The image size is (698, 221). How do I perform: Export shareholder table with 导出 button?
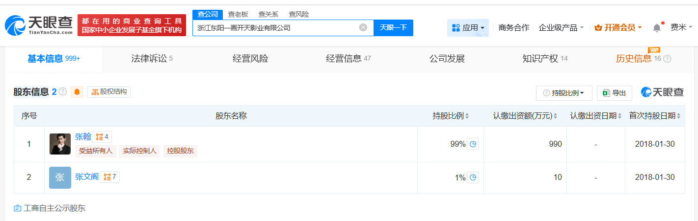coord(614,93)
